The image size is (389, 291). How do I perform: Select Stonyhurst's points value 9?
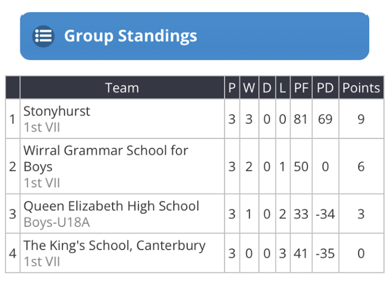(361, 119)
